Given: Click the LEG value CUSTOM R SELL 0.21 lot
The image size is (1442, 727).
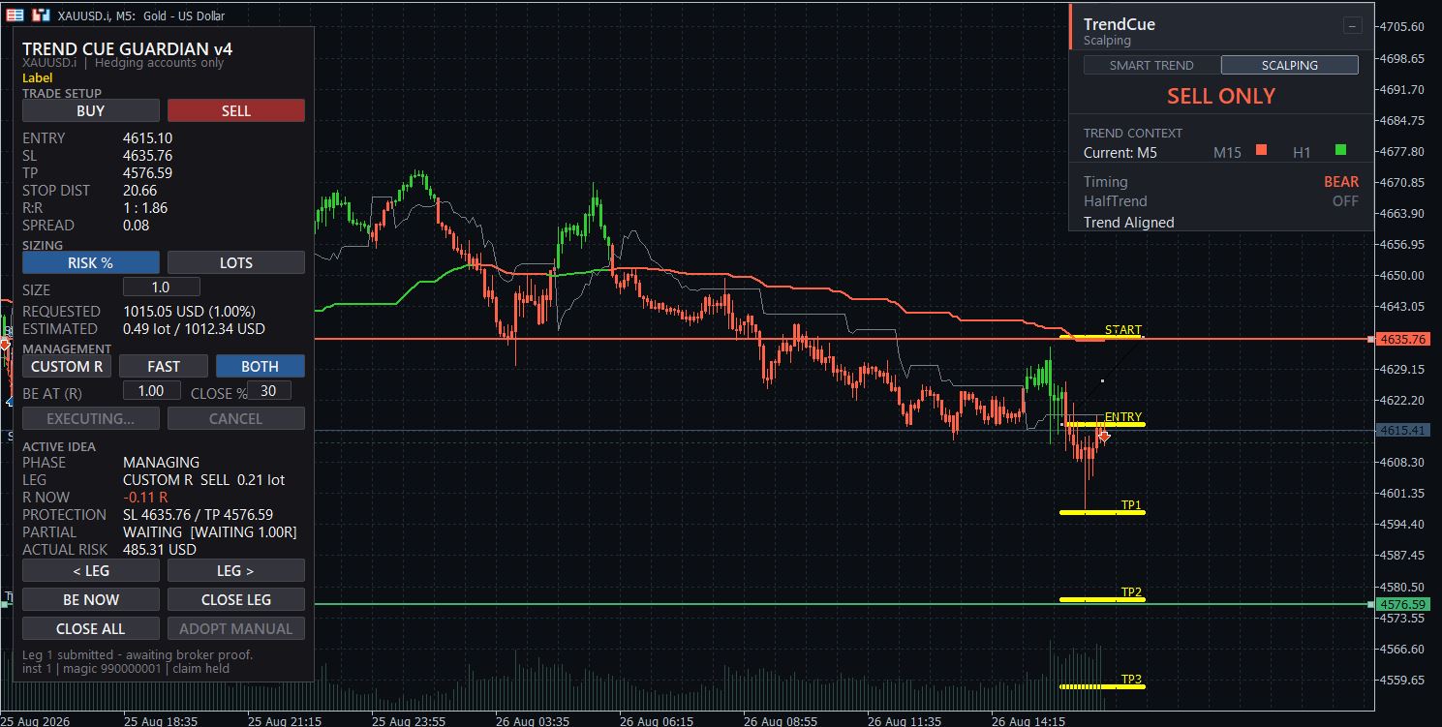Looking at the screenshot, I should (204, 480).
